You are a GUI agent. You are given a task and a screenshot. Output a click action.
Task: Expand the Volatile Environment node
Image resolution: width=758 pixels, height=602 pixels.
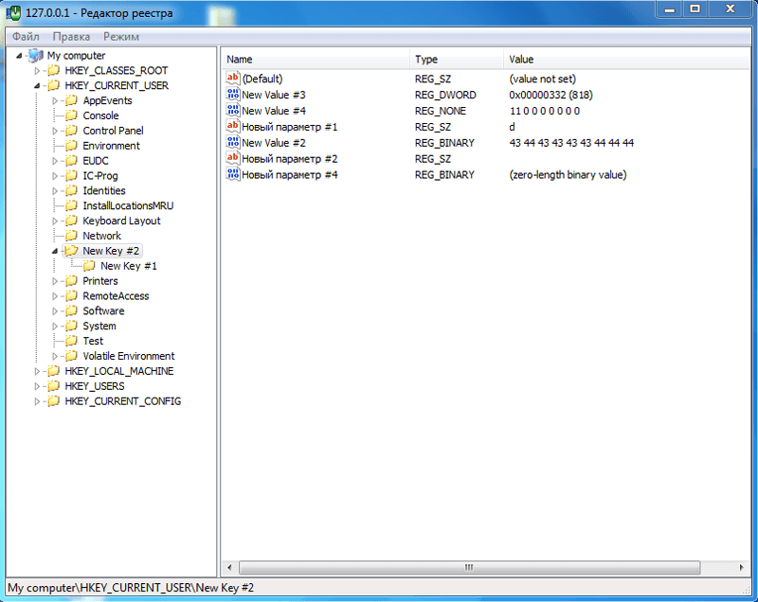pyautogui.click(x=55, y=356)
